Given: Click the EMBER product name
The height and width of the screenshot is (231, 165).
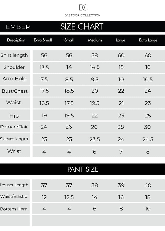Looking at the screenshot, I should 18,27.
